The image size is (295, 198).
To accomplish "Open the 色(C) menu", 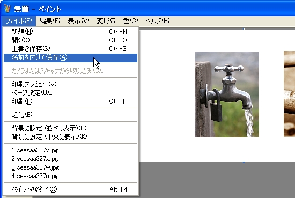I will pos(130,21).
